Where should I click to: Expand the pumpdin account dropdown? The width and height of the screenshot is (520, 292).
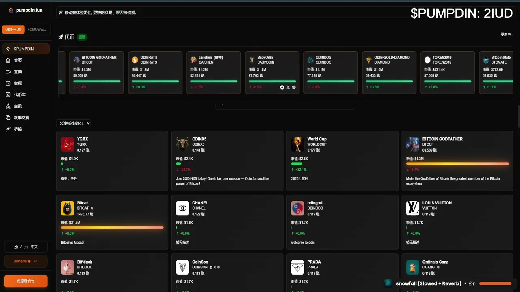tap(26, 261)
